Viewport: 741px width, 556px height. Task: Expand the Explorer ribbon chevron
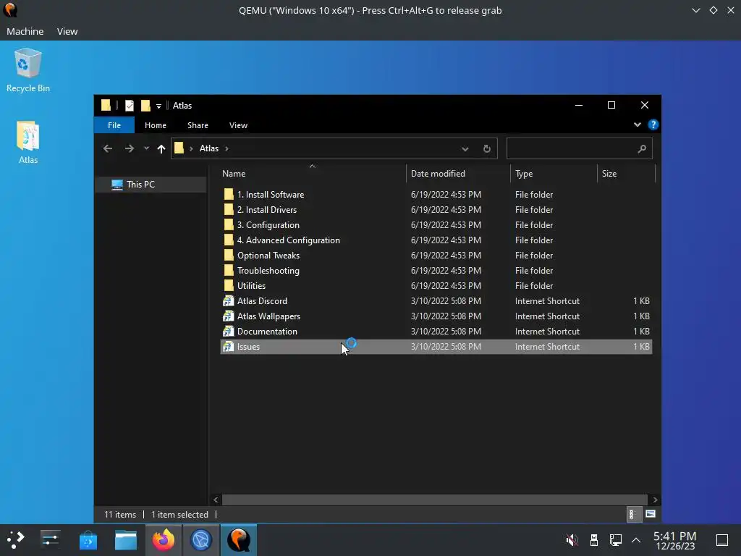tap(638, 125)
